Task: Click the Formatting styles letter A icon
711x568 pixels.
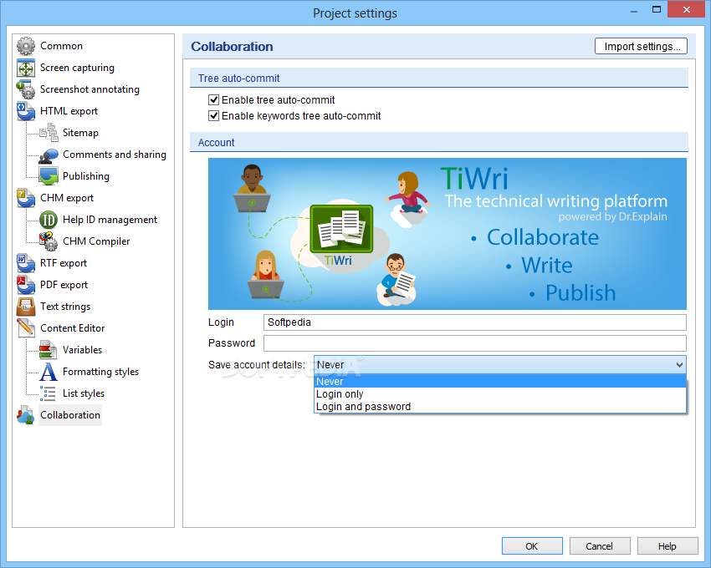Action: pyautogui.click(x=49, y=372)
